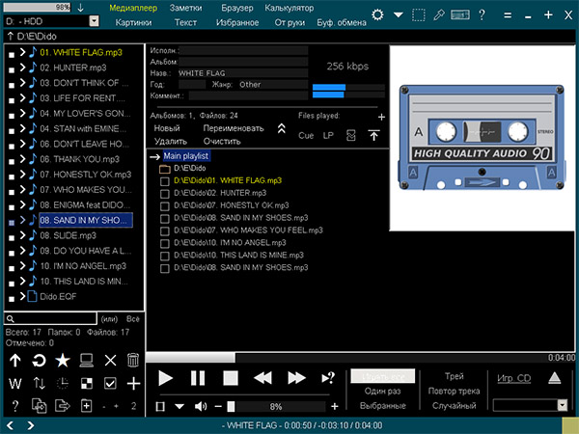Click the speaker mute icon
The image size is (579, 434).
(x=200, y=406)
